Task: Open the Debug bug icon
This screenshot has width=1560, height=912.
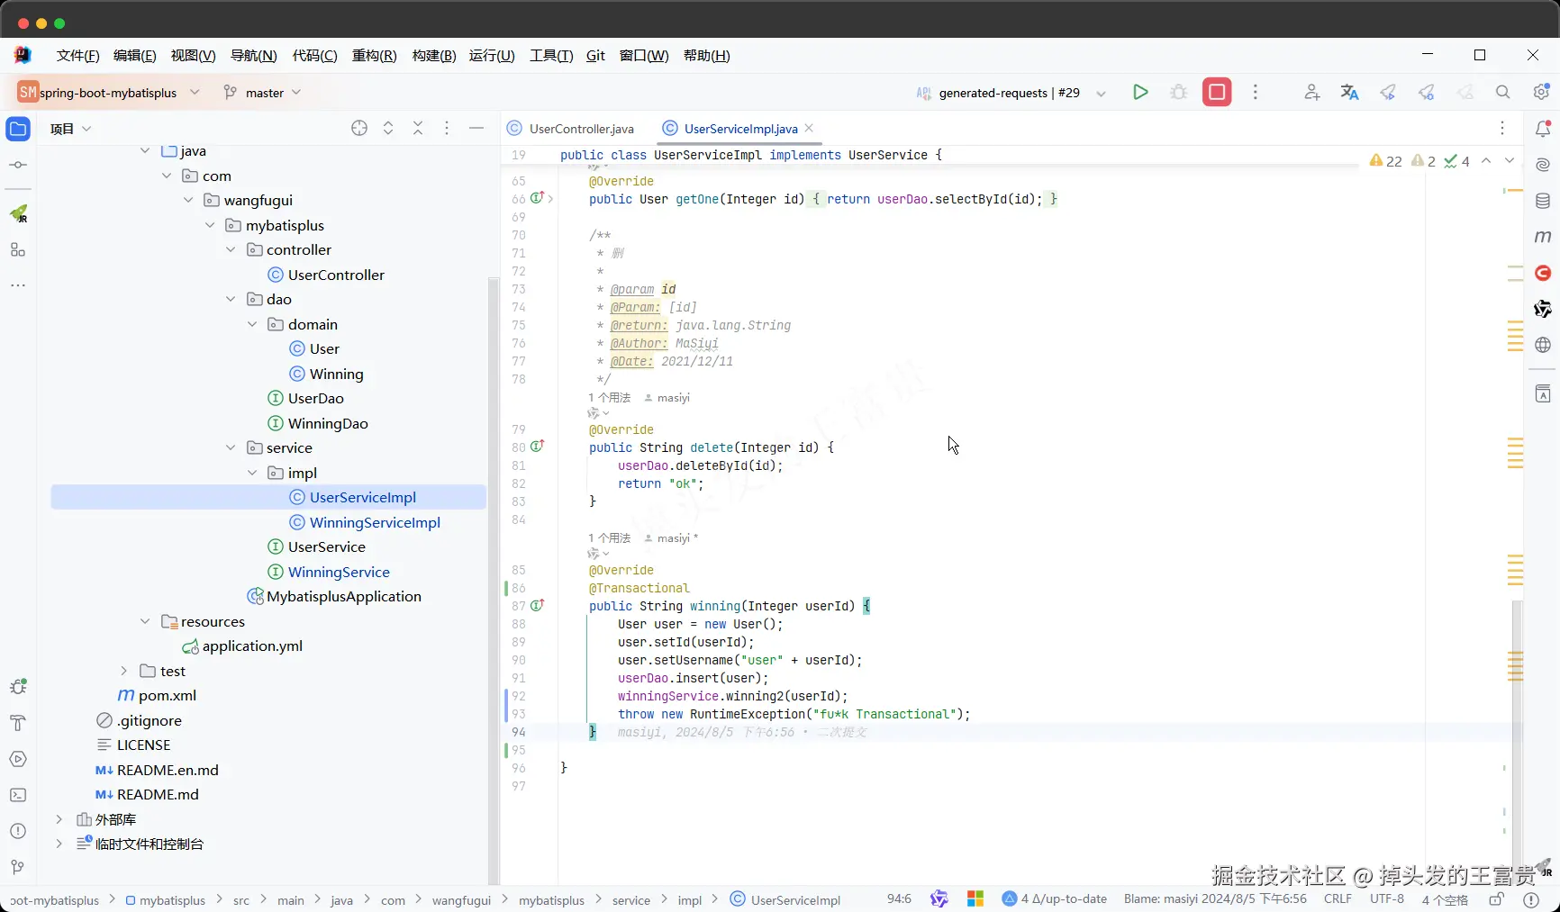Action: [x=1178, y=92]
